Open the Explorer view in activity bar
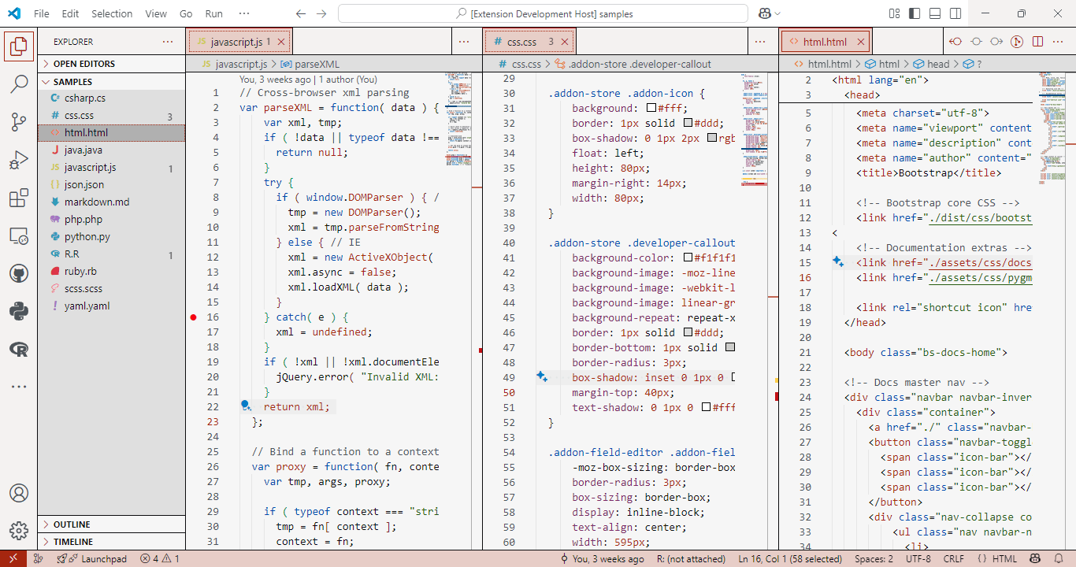 point(19,46)
